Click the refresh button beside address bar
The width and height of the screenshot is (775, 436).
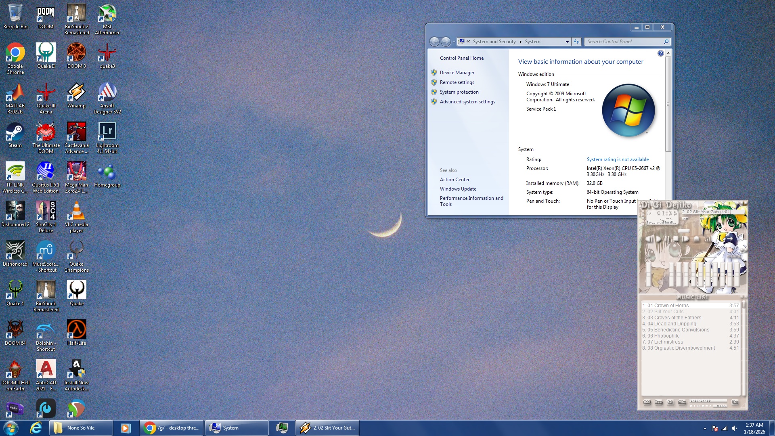click(576, 42)
